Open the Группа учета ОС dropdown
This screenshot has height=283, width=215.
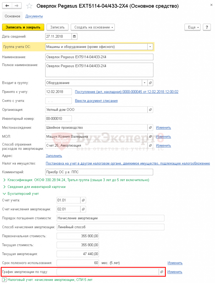tap(150, 47)
